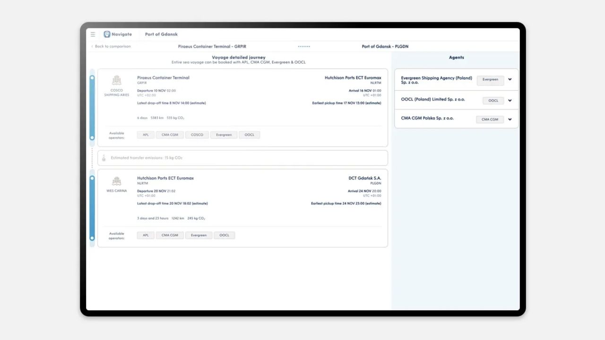
Task: Click the Navigate logo icon
Action: click(x=107, y=34)
